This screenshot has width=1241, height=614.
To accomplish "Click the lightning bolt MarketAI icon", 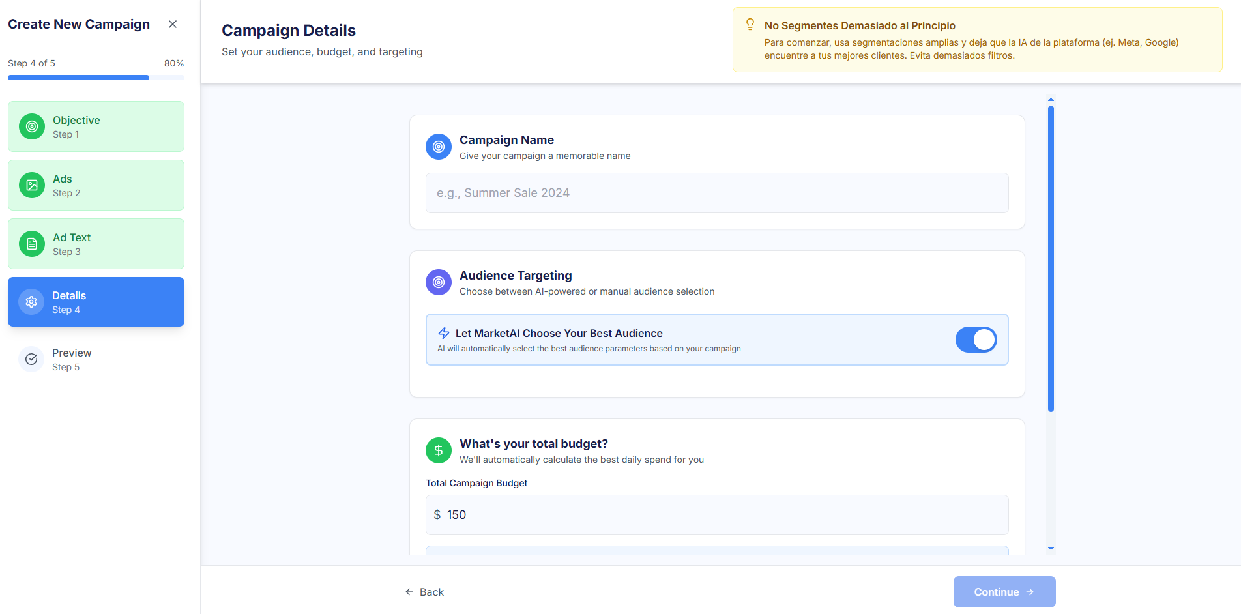I will click(x=444, y=333).
